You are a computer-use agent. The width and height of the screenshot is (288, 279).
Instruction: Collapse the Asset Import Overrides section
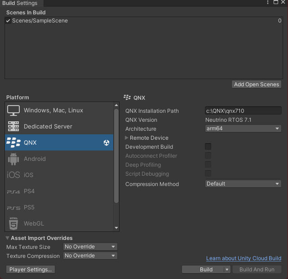pyautogui.click(x=7, y=238)
